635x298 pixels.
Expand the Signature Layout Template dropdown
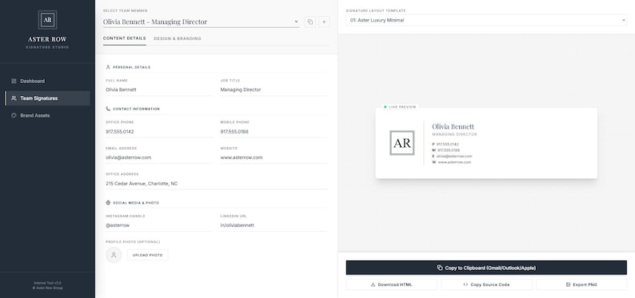[x=486, y=20]
